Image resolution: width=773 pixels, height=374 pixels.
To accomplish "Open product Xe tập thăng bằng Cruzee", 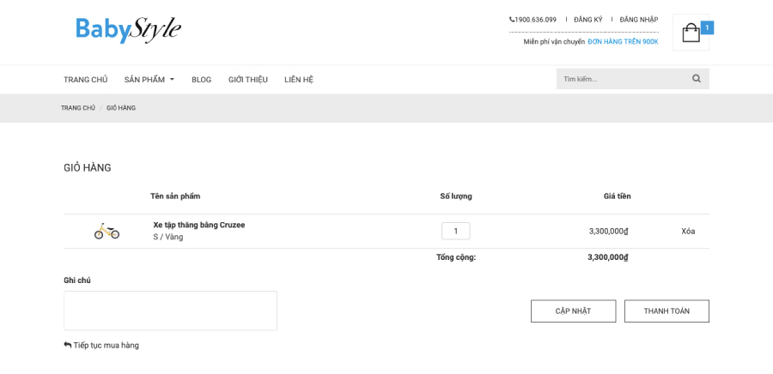I will click(198, 225).
